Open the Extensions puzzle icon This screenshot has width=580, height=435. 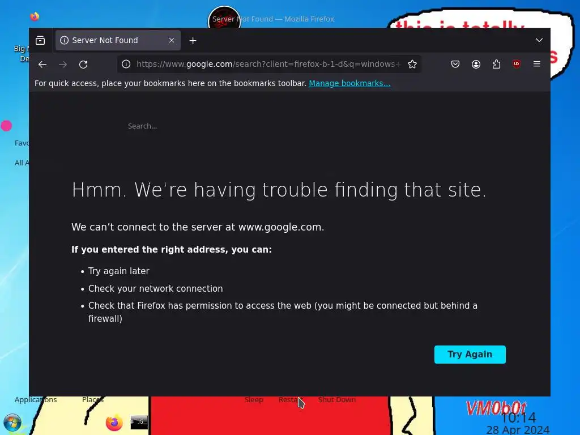pos(496,64)
